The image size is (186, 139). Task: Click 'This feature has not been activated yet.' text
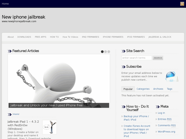pos(145,95)
